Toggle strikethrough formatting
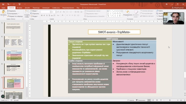This screenshot has height=104, width=186. [x=52, y=15]
